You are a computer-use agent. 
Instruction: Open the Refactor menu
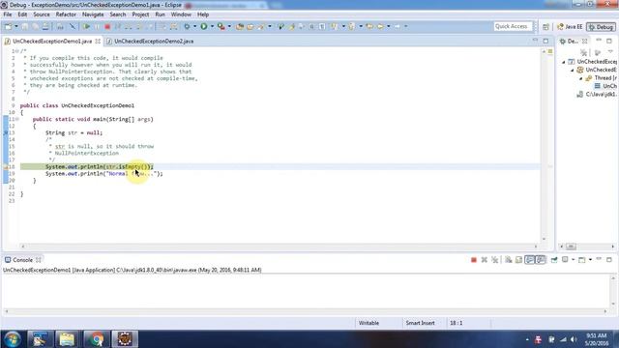[x=66, y=14]
